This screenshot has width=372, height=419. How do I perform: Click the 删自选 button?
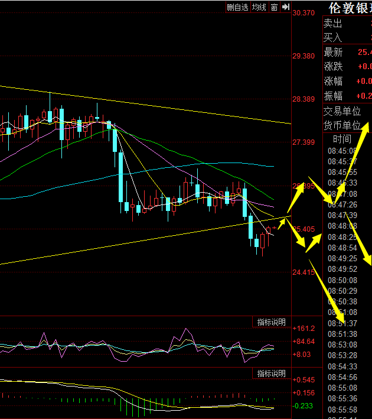pyautogui.click(x=237, y=7)
